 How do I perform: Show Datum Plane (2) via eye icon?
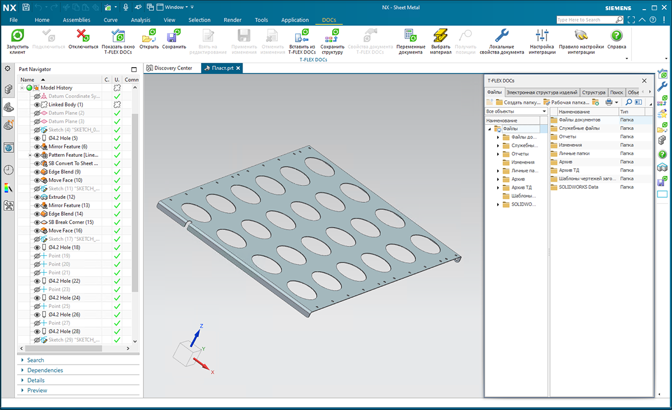(x=38, y=113)
